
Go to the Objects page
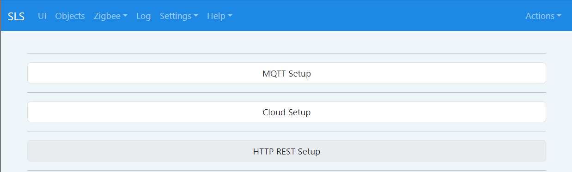point(70,16)
